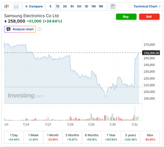Open the news overlay icon in toolbar
The image size is (164, 147).
tap(113, 7)
